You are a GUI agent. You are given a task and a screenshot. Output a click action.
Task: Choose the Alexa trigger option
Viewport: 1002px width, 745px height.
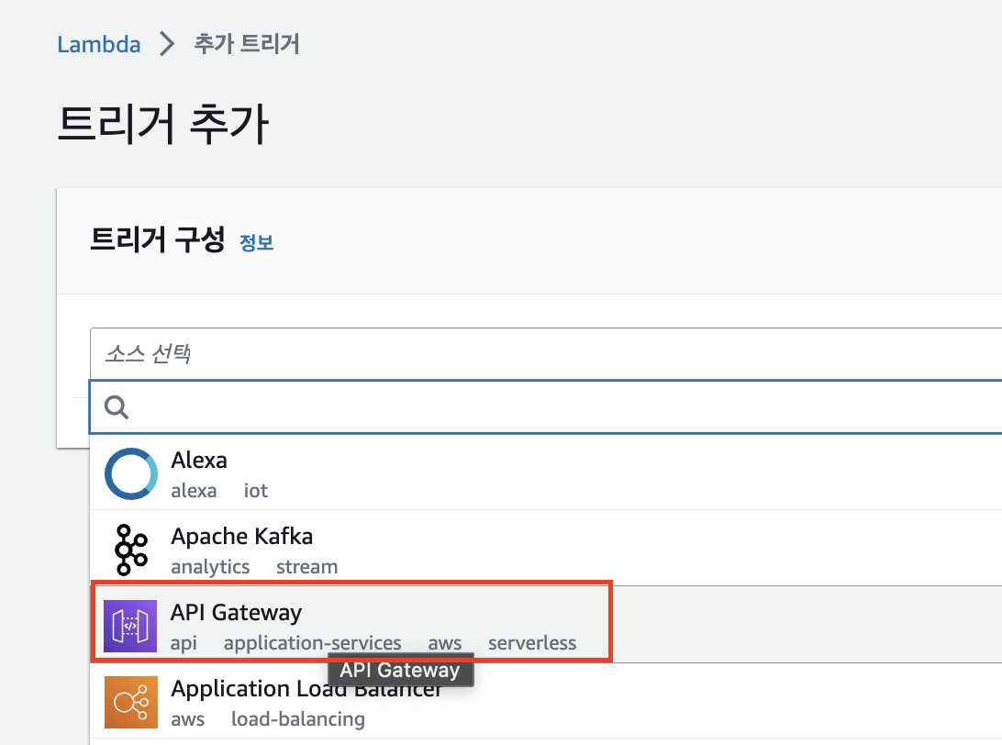pyautogui.click(x=546, y=473)
